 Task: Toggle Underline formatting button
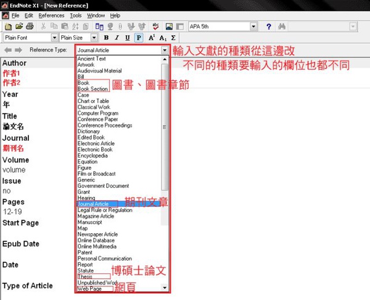pyautogui.click(x=128, y=38)
